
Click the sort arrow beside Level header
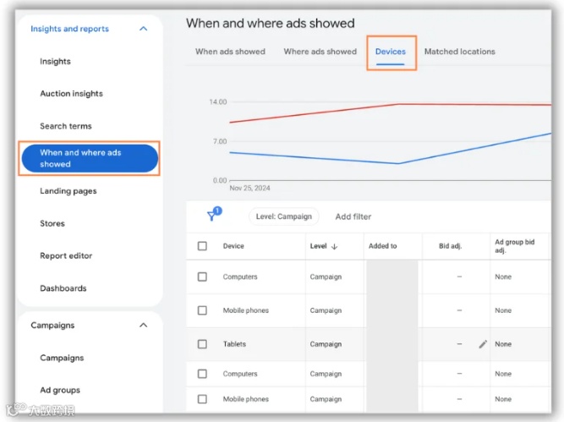334,246
